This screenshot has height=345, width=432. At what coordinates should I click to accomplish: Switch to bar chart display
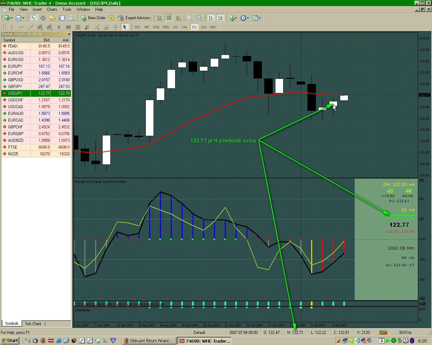[x=160, y=18]
